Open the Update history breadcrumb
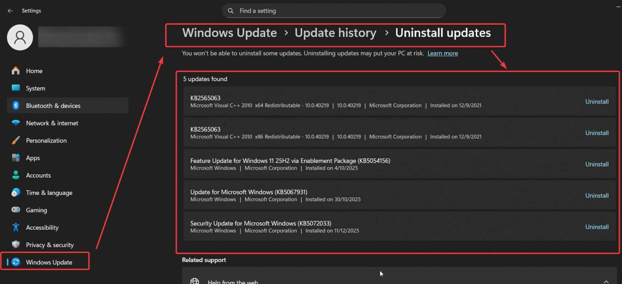622x284 pixels. pyautogui.click(x=335, y=33)
